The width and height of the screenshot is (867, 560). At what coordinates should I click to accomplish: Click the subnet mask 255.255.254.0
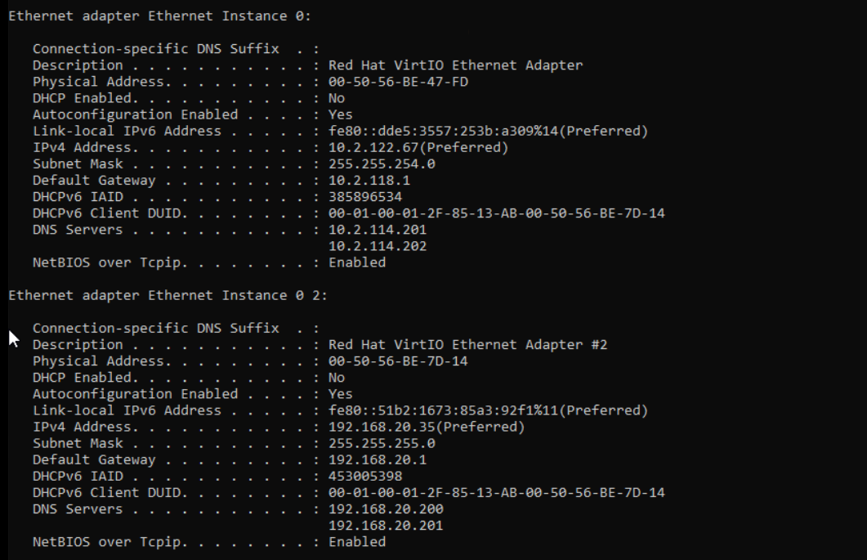pyautogui.click(x=382, y=164)
